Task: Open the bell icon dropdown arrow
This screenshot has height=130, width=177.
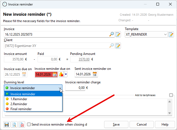Action: 66,74
